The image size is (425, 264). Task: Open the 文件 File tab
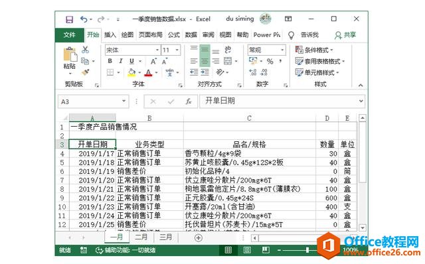[x=69, y=35]
